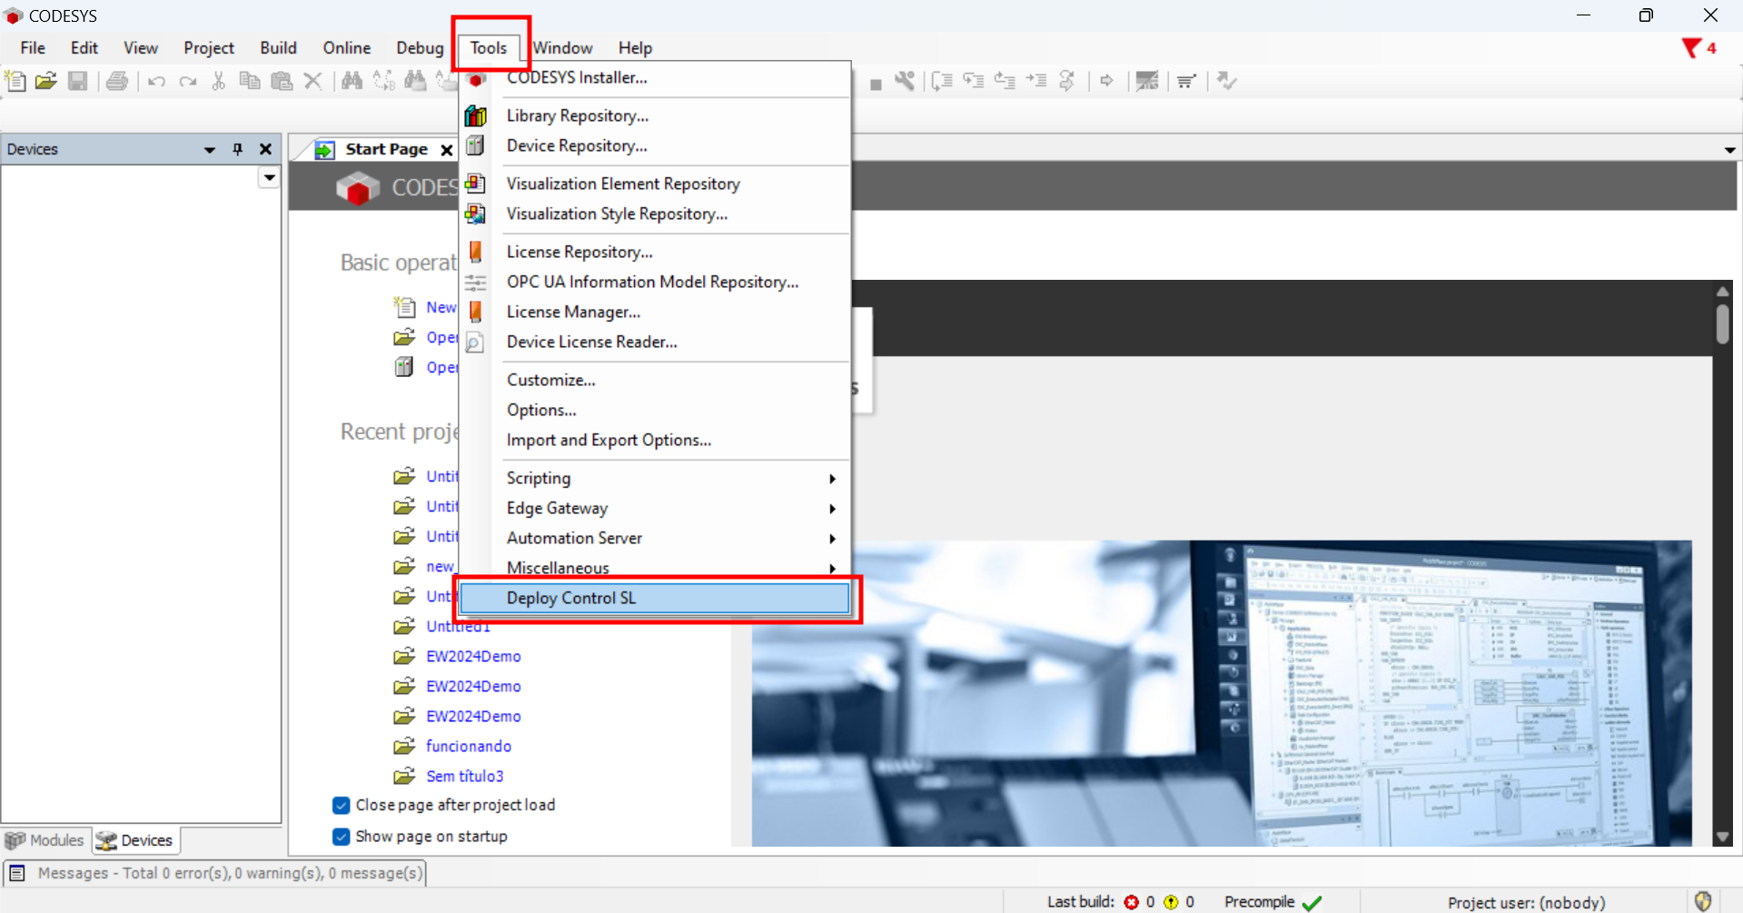The height and width of the screenshot is (913, 1743).
Task: Copy with the toolbar copy icon
Action: [250, 81]
